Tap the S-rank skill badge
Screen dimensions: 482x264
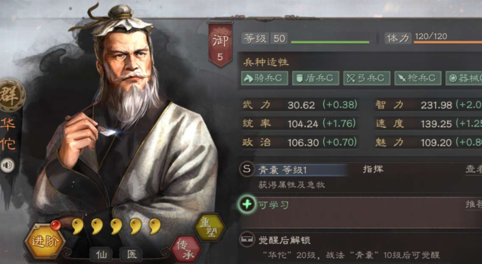pyautogui.click(x=247, y=169)
